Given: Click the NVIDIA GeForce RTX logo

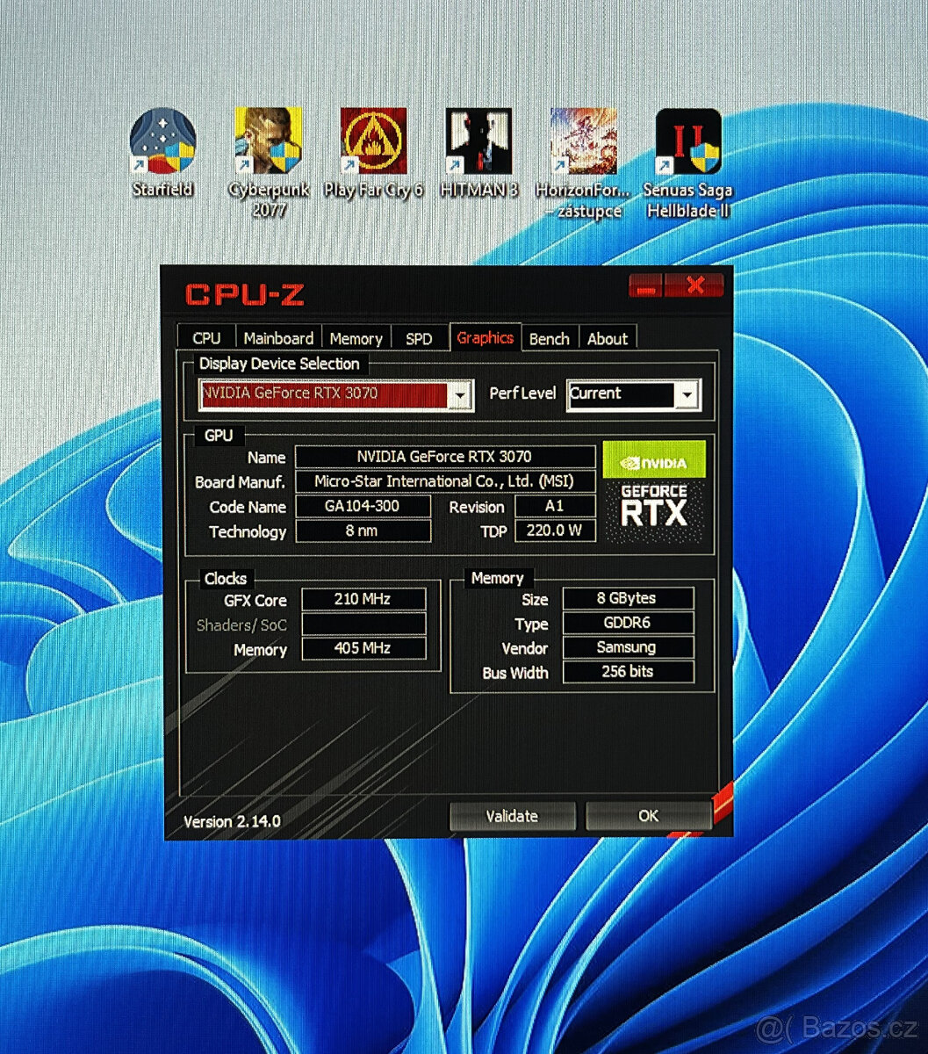Looking at the screenshot, I should (x=654, y=496).
